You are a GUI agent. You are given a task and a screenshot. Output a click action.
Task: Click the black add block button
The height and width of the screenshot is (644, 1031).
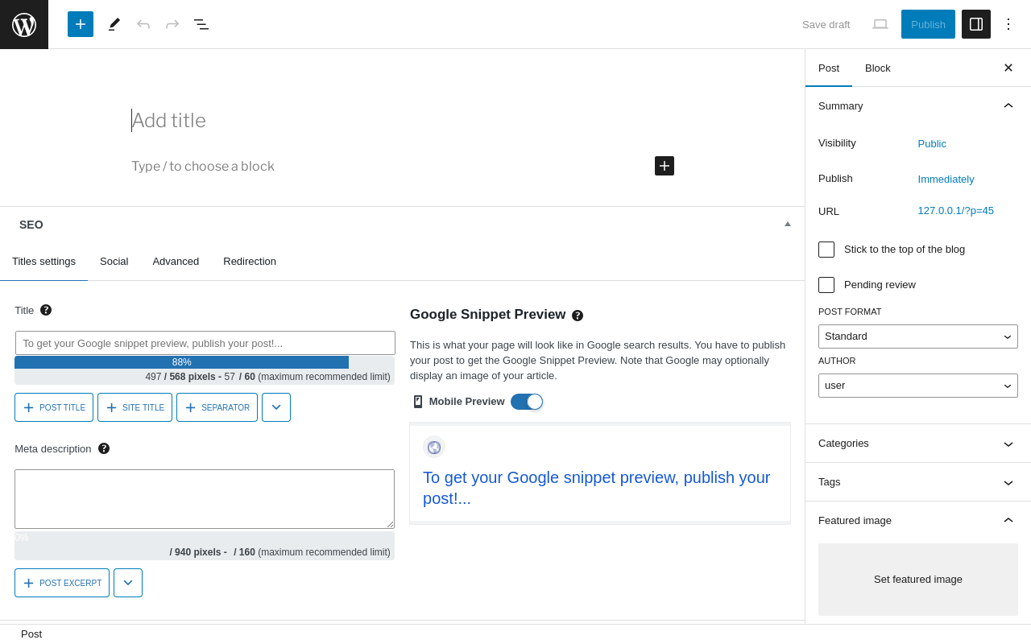(665, 166)
